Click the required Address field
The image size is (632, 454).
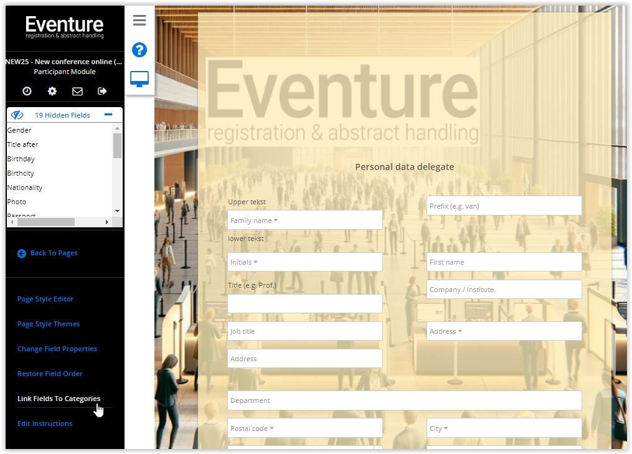(504, 331)
